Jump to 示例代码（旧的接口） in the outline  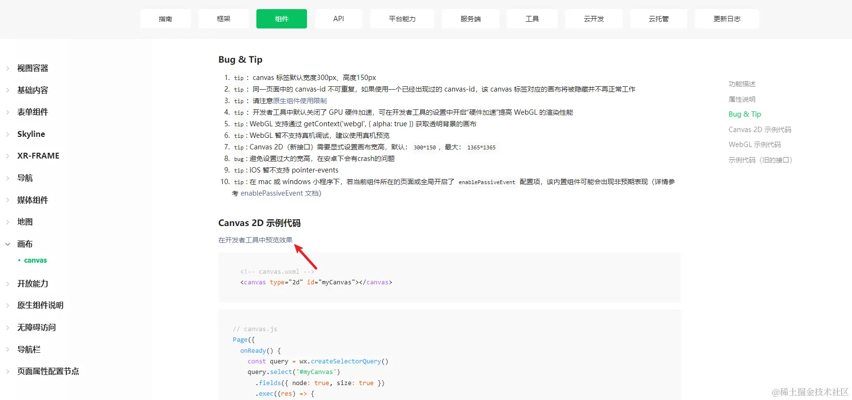760,160
